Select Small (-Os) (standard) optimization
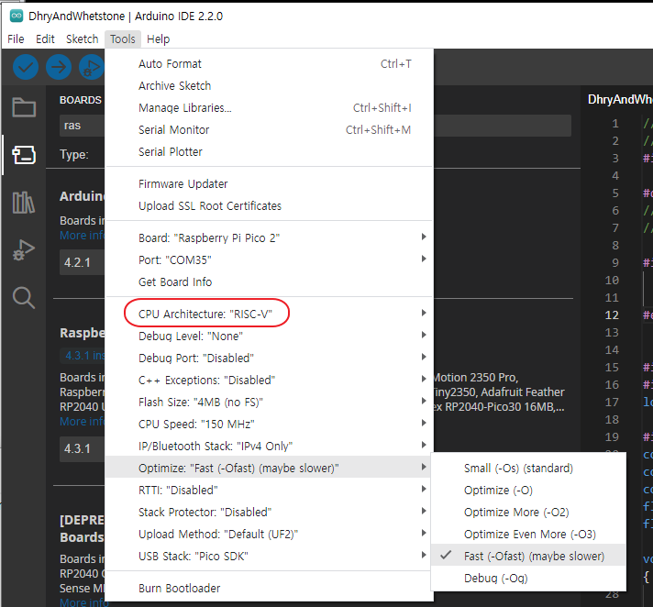The height and width of the screenshot is (607, 653). 528,469
